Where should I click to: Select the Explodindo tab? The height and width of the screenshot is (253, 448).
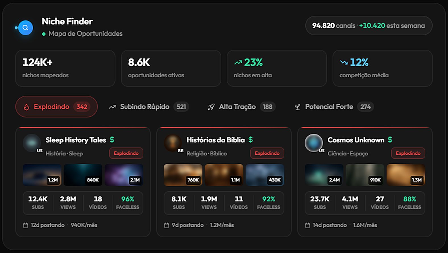[x=57, y=107]
